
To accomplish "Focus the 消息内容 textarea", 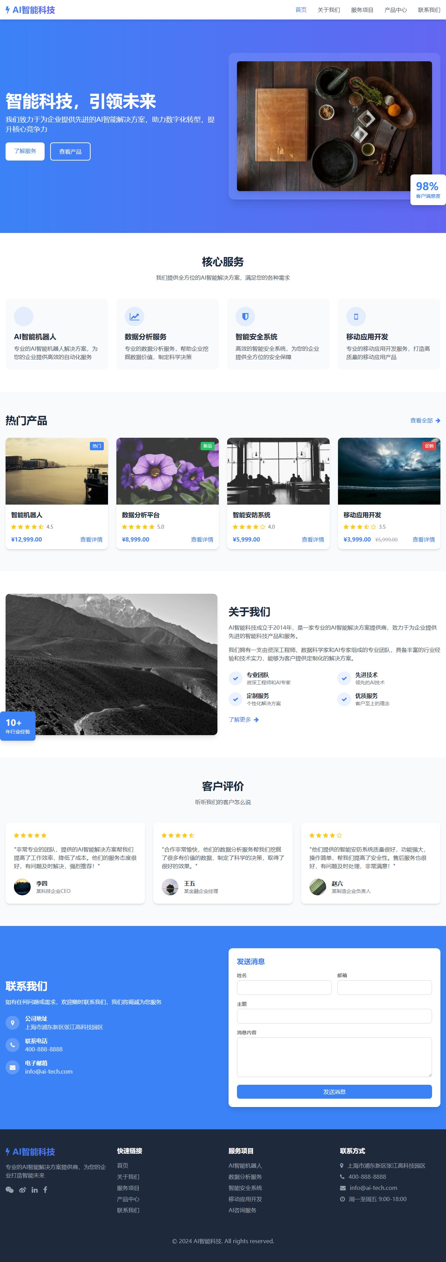I will [334, 1057].
